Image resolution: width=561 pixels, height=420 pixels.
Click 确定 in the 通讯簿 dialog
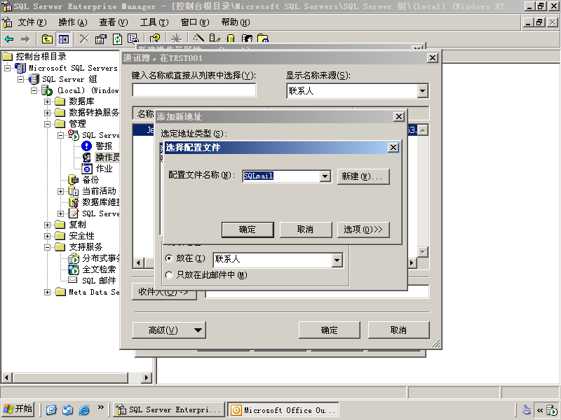click(329, 330)
